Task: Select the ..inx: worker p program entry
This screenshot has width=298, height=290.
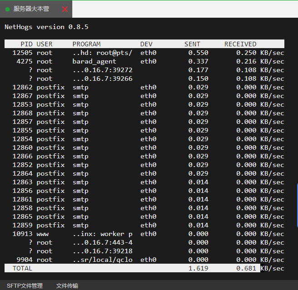Action: (103, 234)
